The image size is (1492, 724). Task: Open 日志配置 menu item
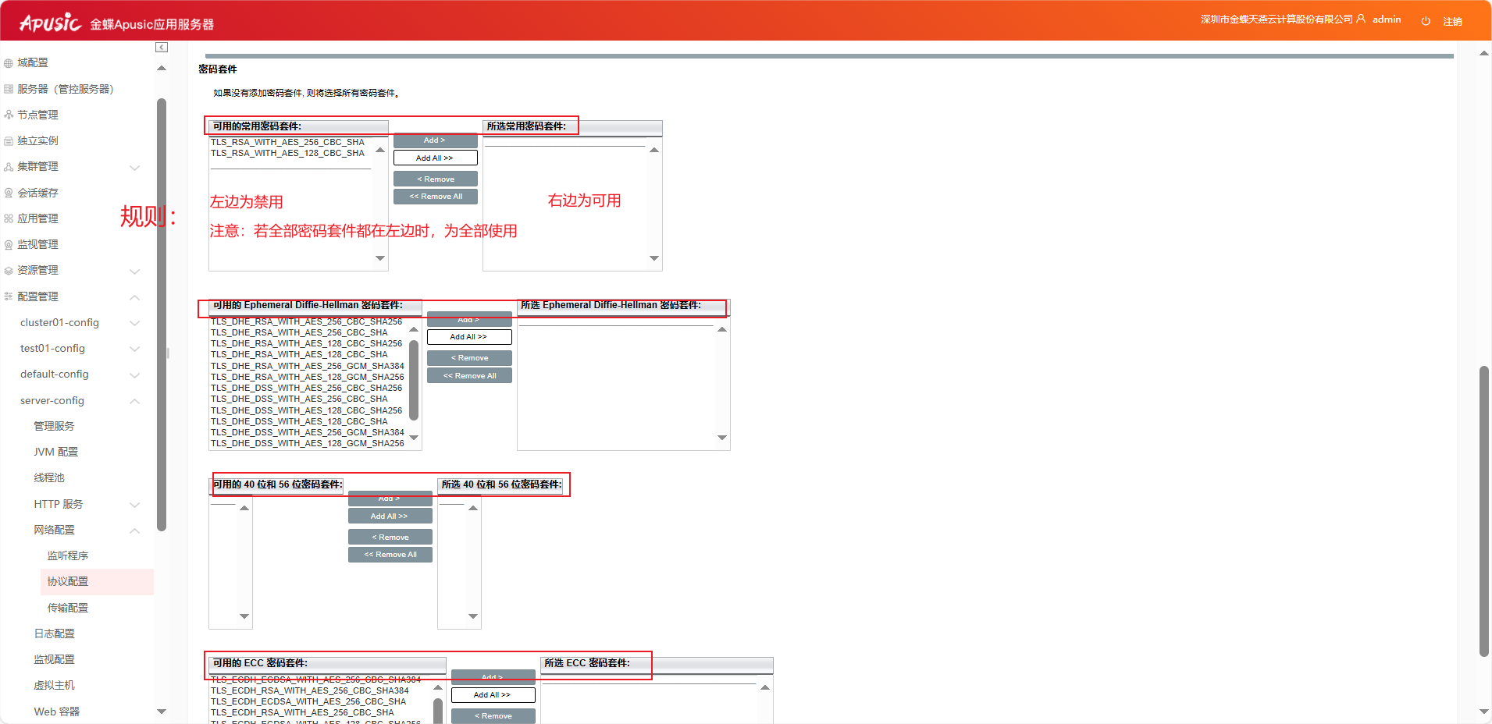(54, 633)
